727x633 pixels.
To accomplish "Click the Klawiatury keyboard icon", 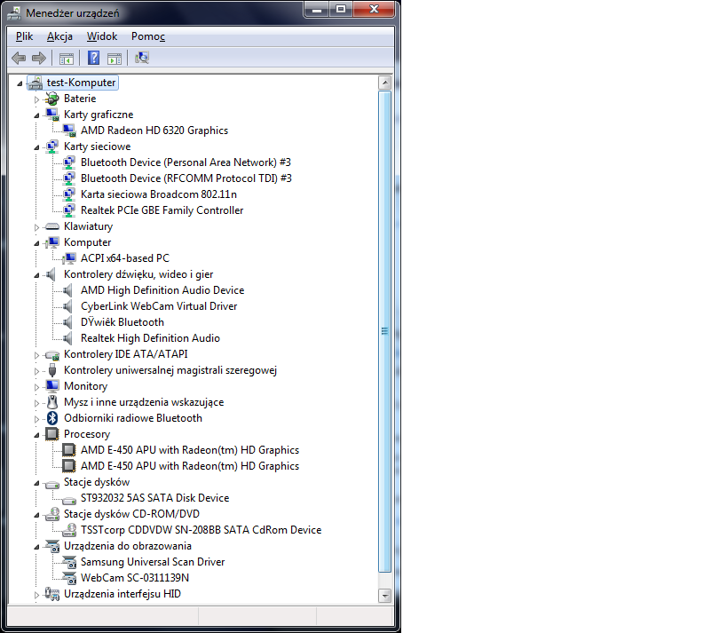I will pos(51,226).
